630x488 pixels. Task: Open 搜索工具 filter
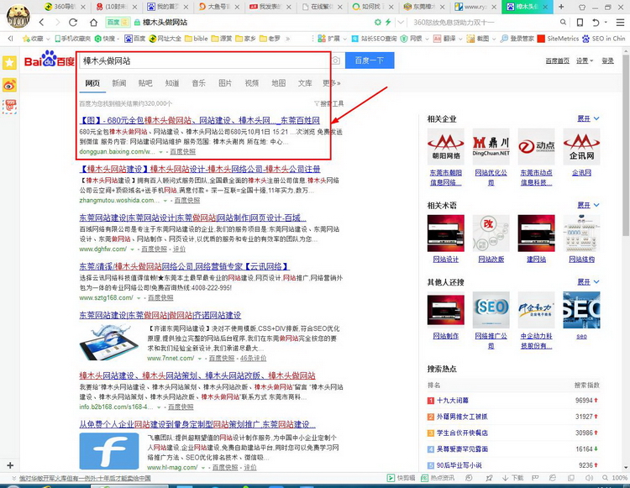click(328, 103)
